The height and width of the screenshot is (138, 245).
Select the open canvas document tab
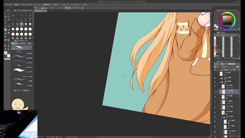(x=41, y=11)
